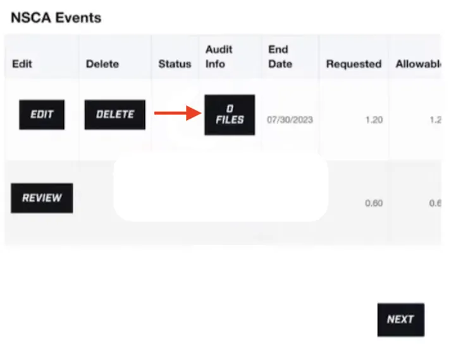The height and width of the screenshot is (353, 468).
Task: Click the requested value 0.60
Action: [x=374, y=203]
